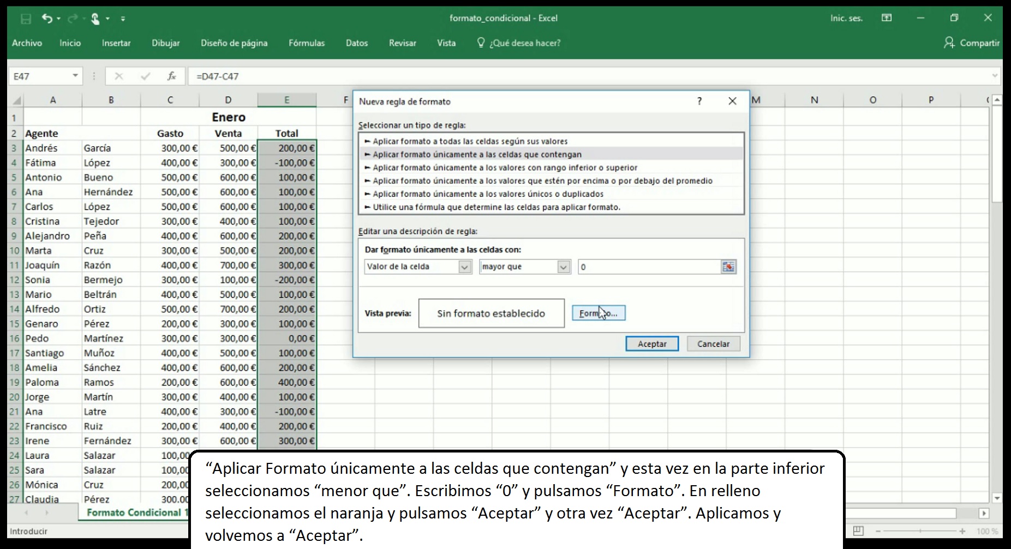Image resolution: width=1011 pixels, height=549 pixels.
Task: Click the Compartir button label
Action: pyautogui.click(x=979, y=43)
